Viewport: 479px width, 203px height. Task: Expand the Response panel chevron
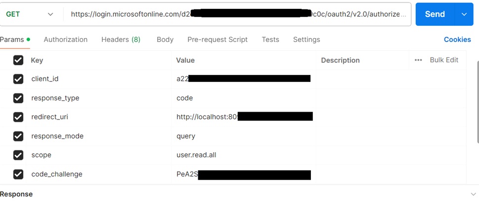click(473, 194)
